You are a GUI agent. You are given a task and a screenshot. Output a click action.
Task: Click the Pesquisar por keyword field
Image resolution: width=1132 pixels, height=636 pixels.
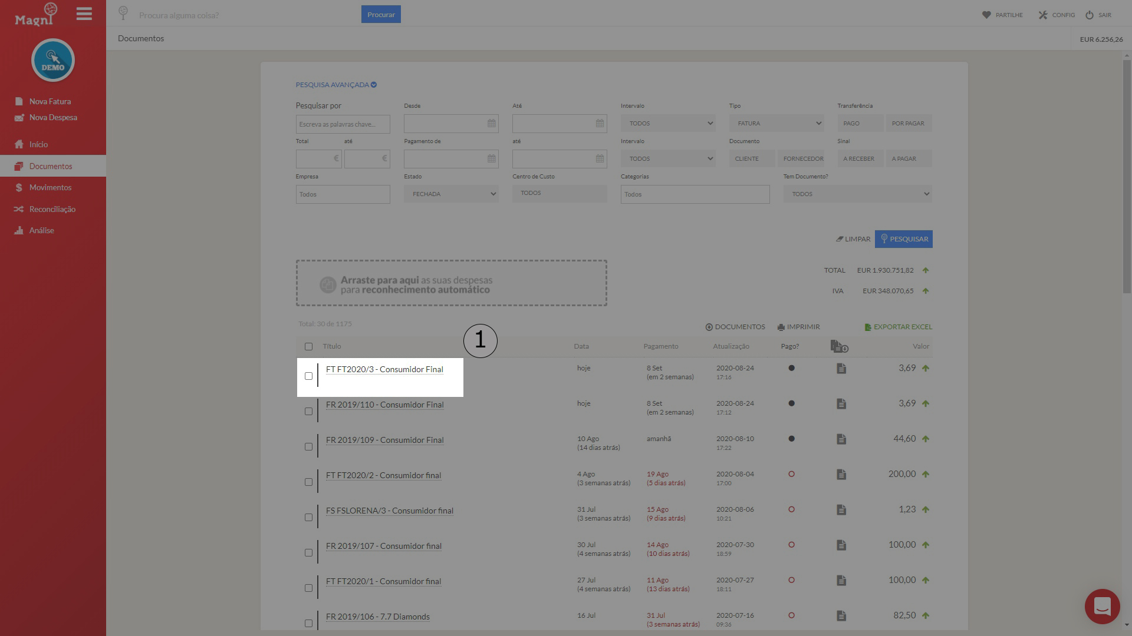click(x=343, y=124)
